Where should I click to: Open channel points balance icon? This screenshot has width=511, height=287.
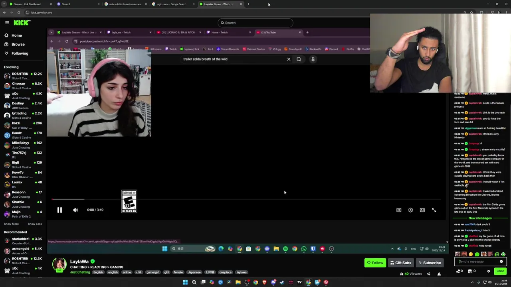click(458, 271)
